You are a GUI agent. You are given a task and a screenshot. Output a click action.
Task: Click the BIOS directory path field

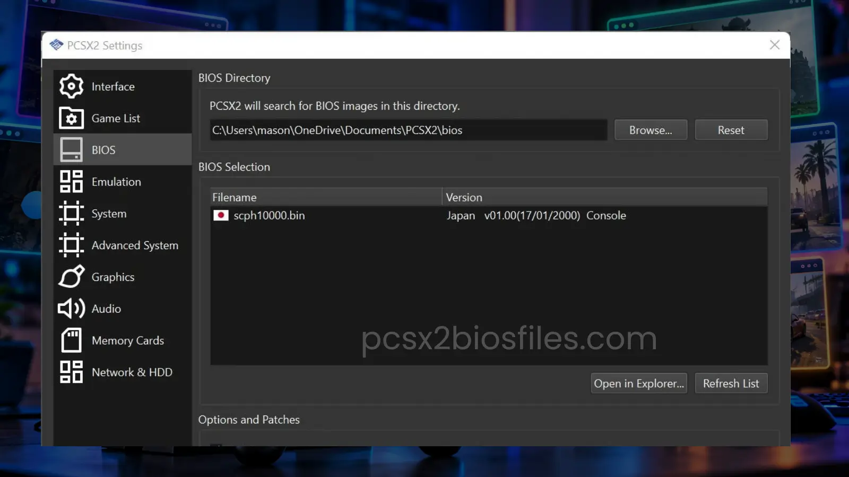(408, 130)
